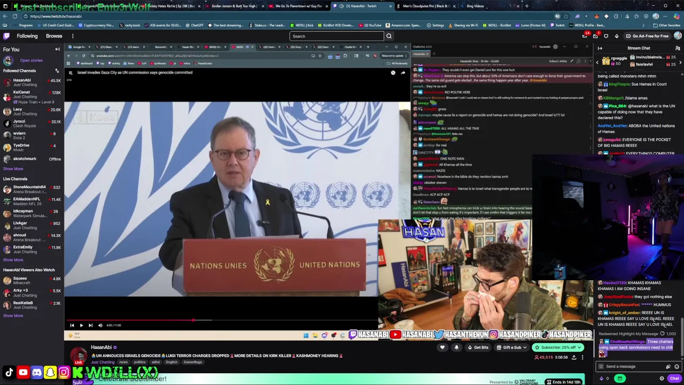This screenshot has width=684, height=385.
Task: Open the Squeex Minecraft channel
Action: (x=32, y=281)
